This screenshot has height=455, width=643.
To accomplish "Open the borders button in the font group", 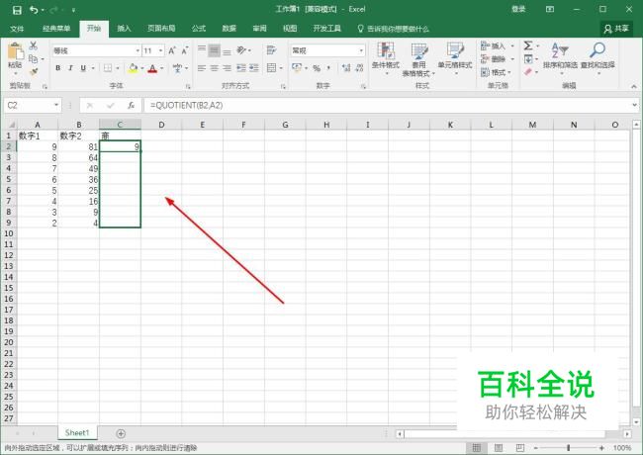I will coord(108,68).
